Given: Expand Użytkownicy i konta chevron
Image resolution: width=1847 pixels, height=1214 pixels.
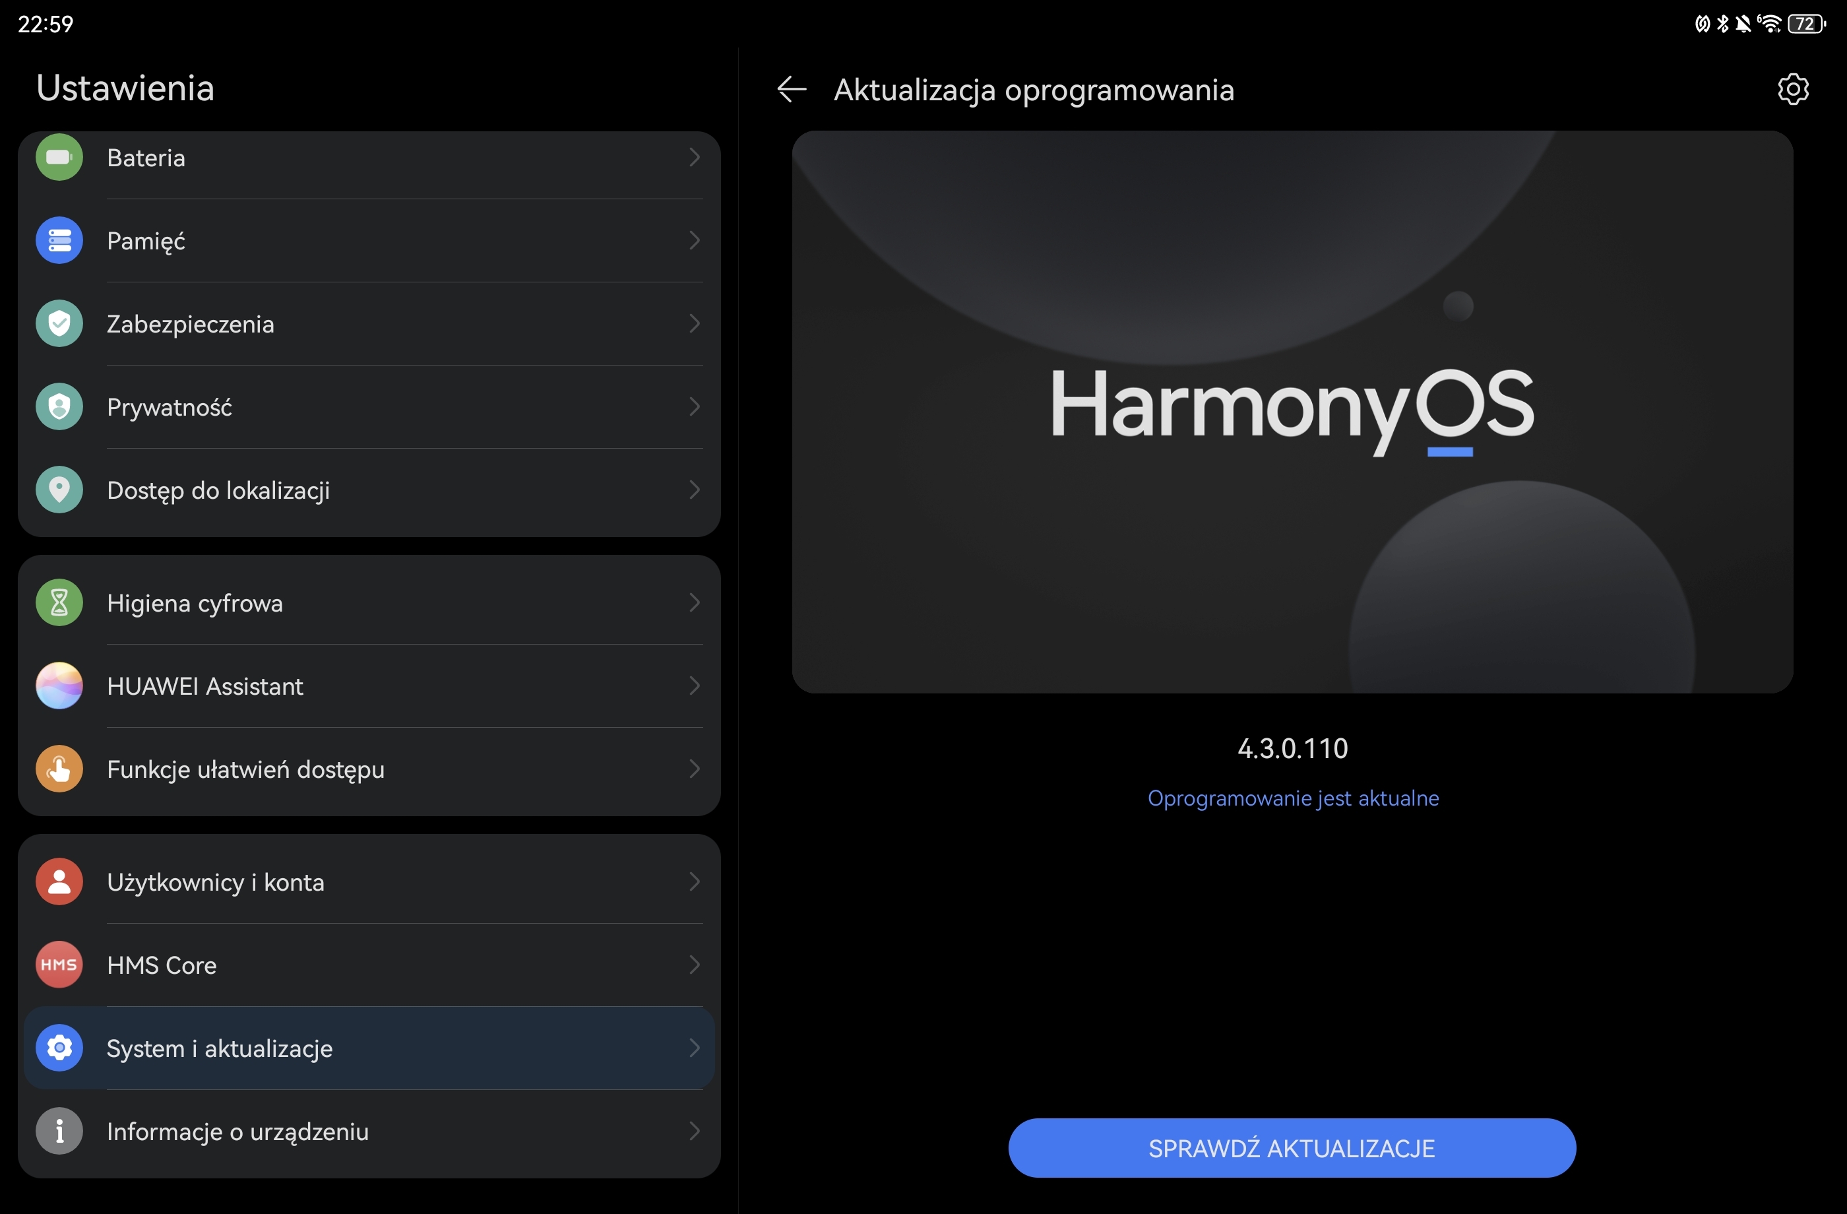Looking at the screenshot, I should point(695,881).
